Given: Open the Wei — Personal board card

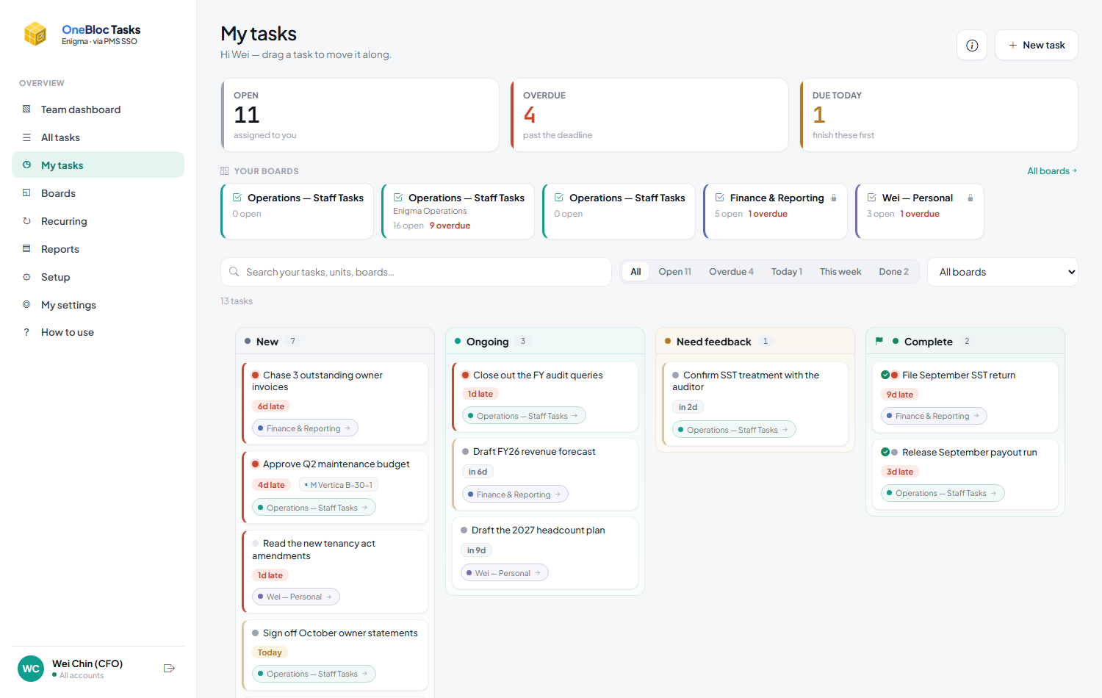Looking at the screenshot, I should 920,211.
